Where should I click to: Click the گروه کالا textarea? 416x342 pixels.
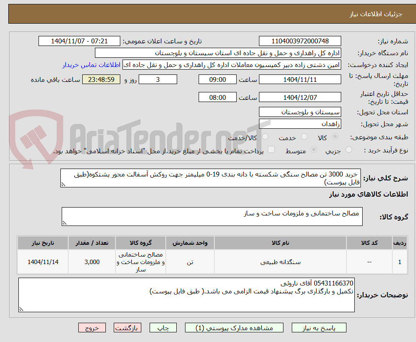[212, 217]
